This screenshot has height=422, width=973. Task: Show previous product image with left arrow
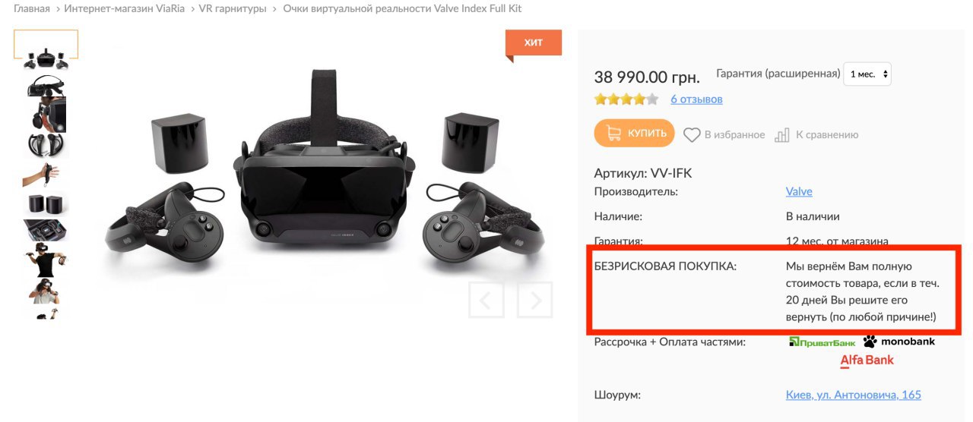pos(486,300)
